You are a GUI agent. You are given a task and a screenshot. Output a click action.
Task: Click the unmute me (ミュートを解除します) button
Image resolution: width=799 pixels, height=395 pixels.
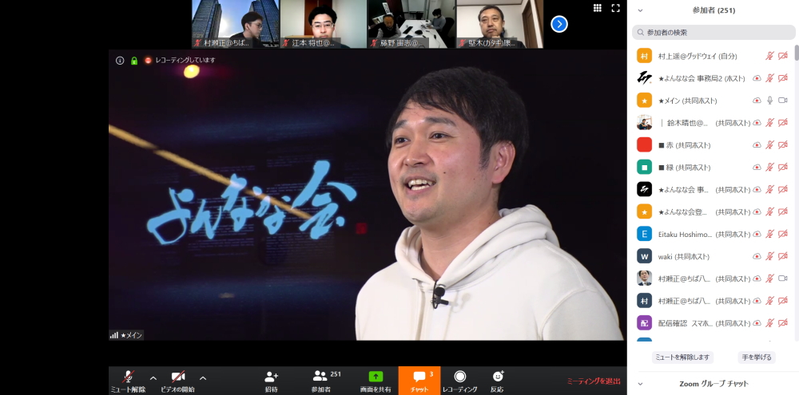682,357
